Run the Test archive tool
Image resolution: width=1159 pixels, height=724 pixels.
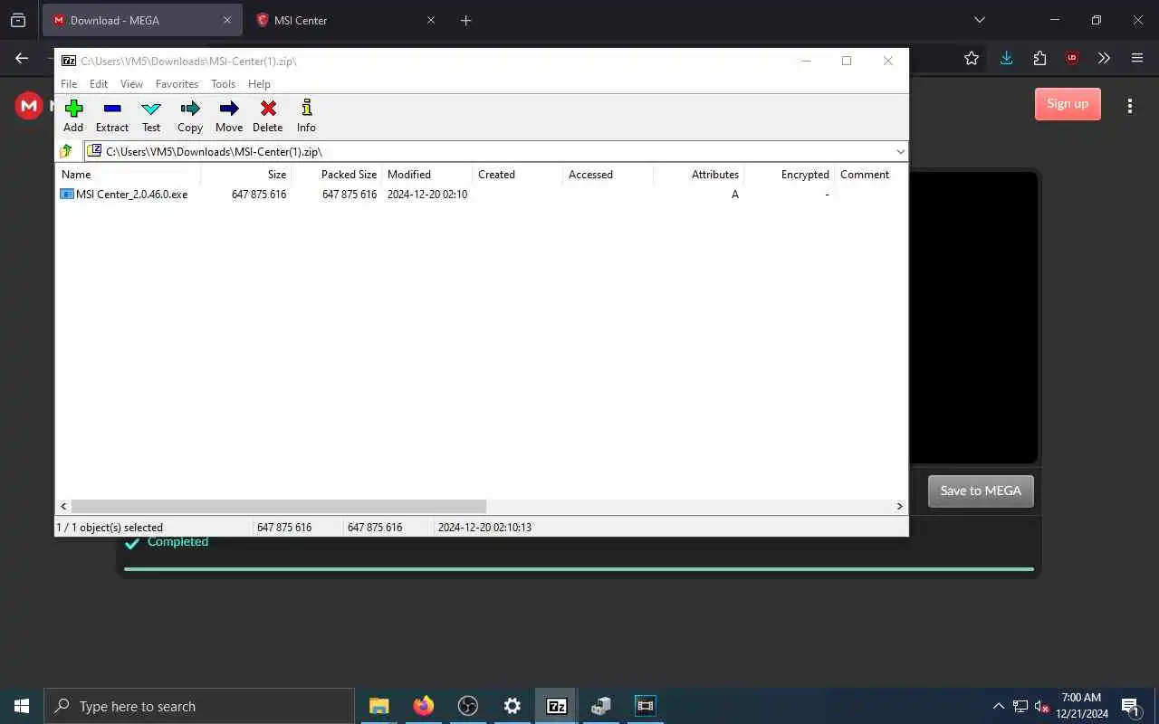151,116
